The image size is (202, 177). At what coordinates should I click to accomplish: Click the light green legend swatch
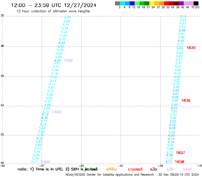click(x=137, y=3)
